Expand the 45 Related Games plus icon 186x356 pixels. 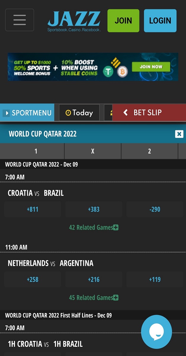point(116,298)
